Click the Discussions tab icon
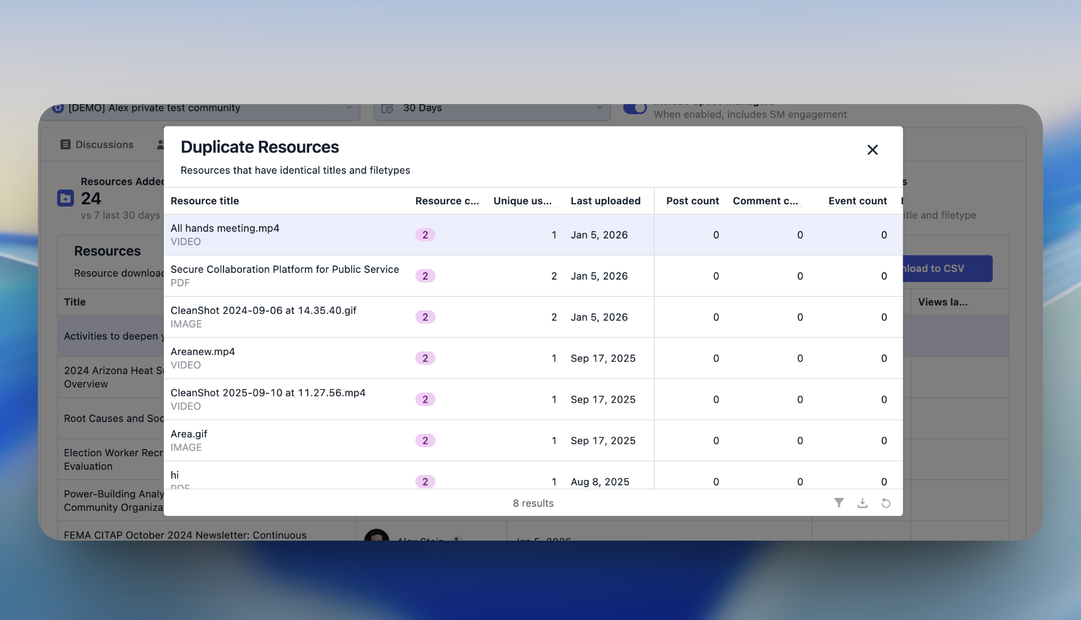This screenshot has height=620, width=1081. tap(65, 145)
